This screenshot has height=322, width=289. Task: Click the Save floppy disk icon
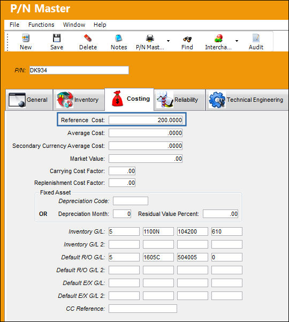pyautogui.click(x=57, y=38)
